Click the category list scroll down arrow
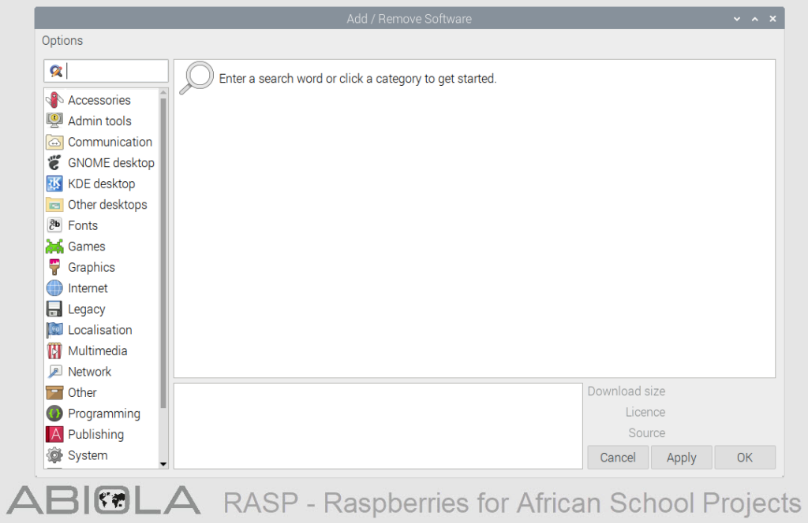 [163, 464]
